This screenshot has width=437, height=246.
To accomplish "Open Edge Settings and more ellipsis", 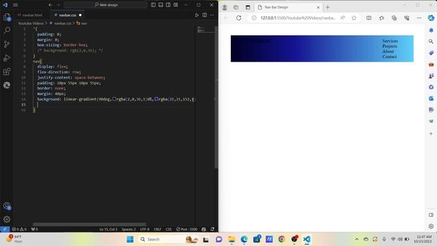I will 419,18.
